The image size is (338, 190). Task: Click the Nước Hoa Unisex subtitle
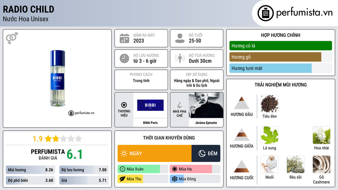(x=26, y=19)
